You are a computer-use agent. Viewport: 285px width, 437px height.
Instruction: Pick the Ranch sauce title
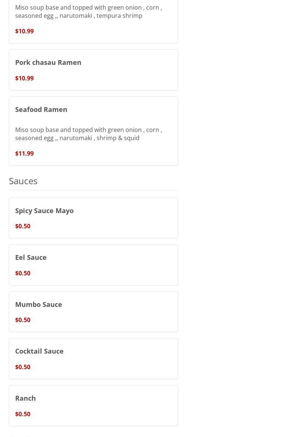point(26,398)
